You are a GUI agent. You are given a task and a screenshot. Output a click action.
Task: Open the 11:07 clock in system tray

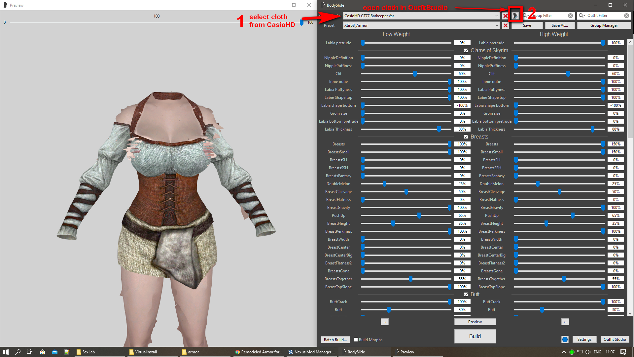point(610,352)
